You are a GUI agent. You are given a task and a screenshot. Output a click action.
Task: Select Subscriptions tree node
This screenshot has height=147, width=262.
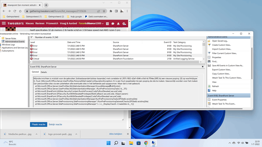pyautogui.click(x=8, y=51)
